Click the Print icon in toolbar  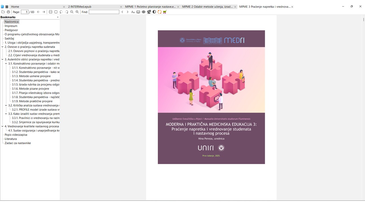click(8, 12)
